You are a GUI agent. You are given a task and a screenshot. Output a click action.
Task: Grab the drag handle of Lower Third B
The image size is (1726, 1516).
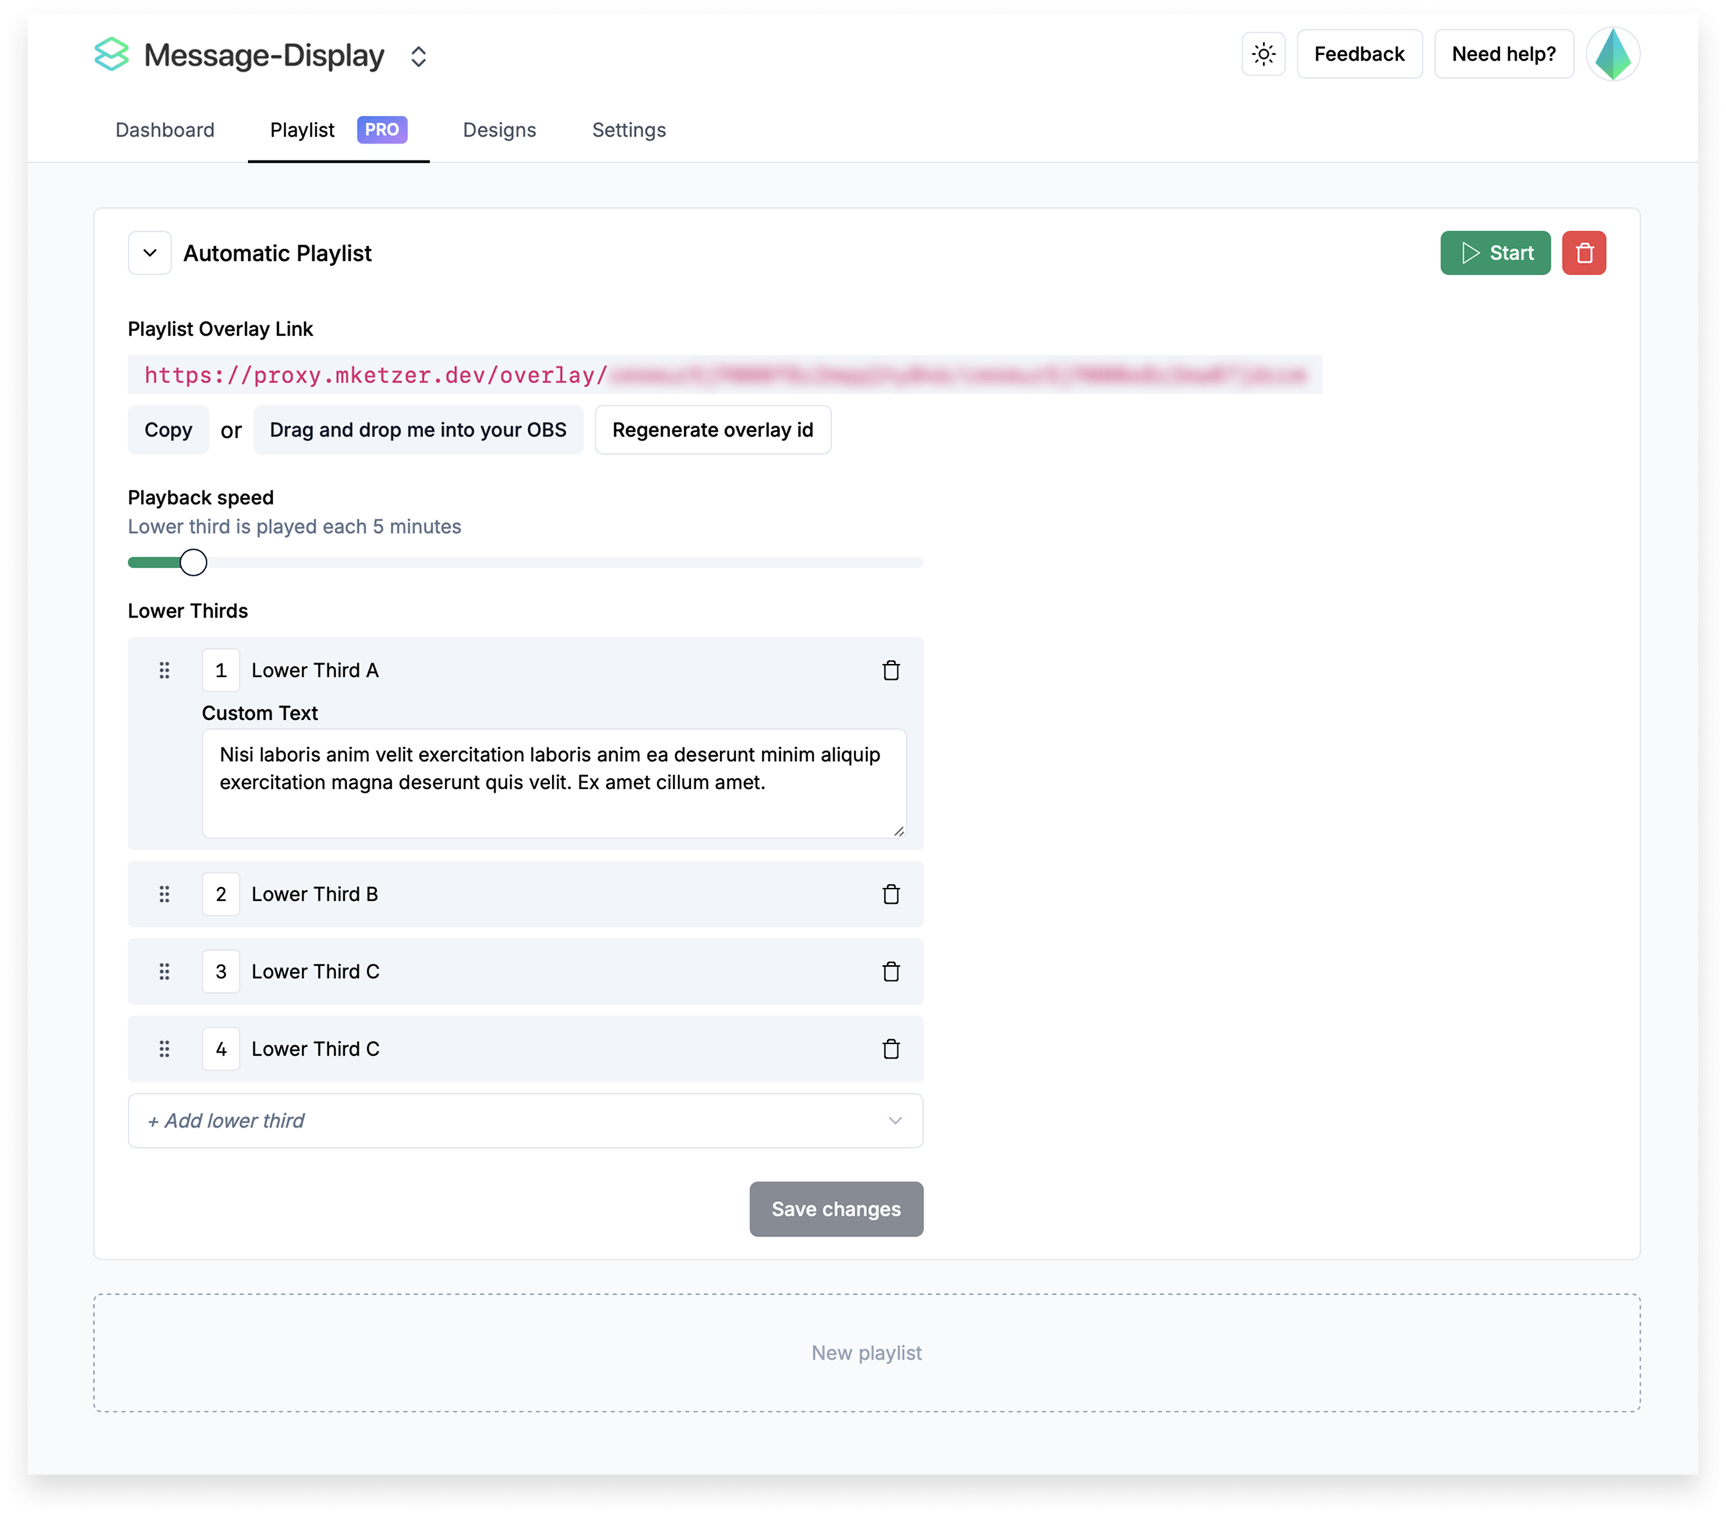pos(164,894)
